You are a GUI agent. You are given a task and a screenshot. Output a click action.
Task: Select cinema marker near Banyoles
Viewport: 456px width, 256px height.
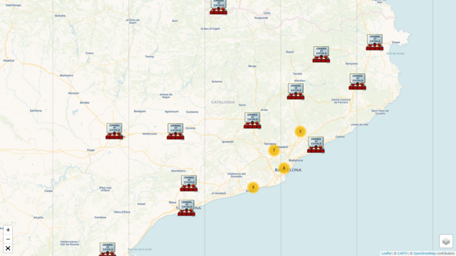[358, 82]
